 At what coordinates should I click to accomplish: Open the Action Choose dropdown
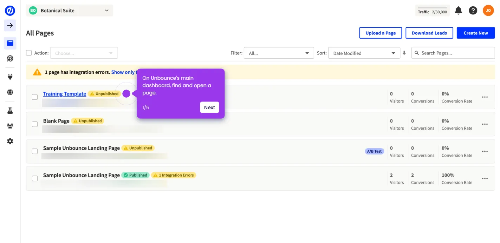[x=84, y=53]
